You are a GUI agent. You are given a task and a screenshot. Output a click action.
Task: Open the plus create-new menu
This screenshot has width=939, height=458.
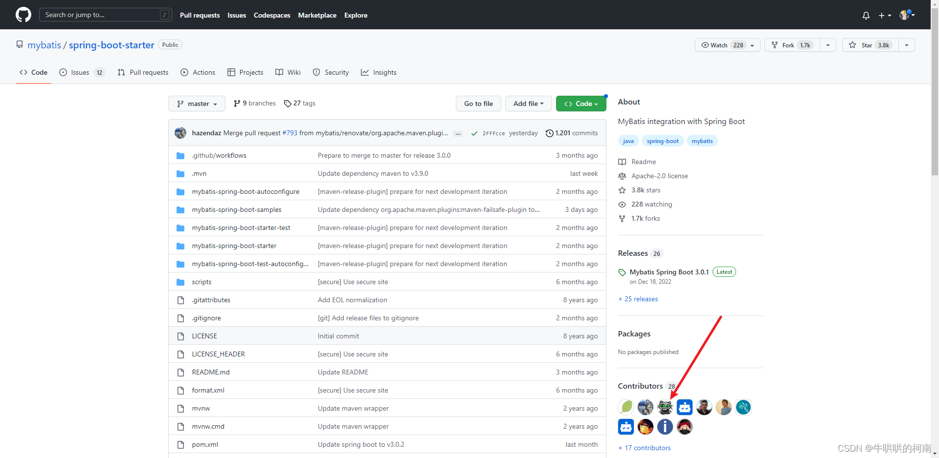884,15
